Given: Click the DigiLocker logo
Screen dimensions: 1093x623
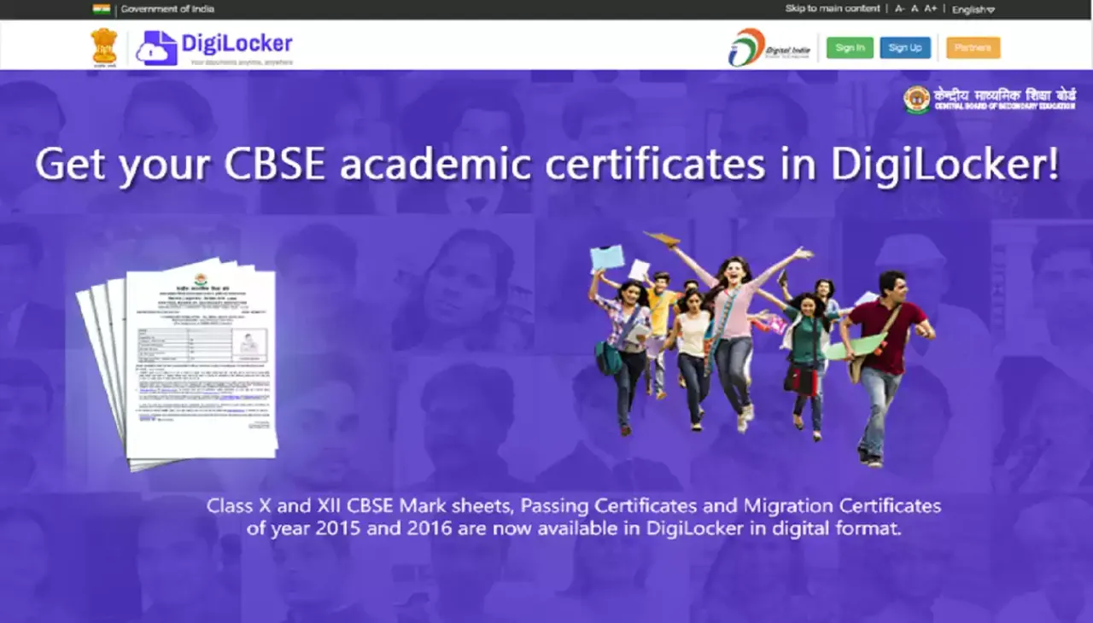Looking at the screenshot, I should 213,48.
